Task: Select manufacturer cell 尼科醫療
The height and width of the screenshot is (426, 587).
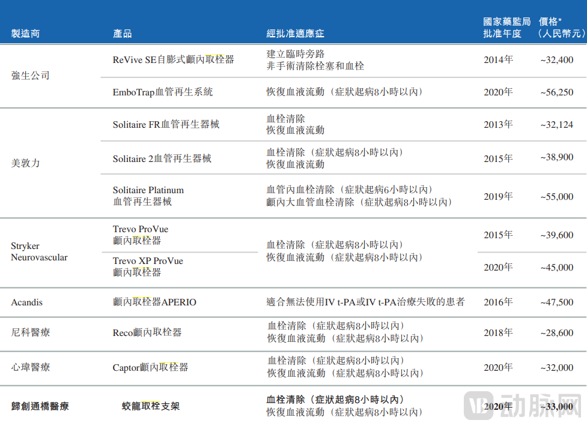Action: [x=30, y=332]
